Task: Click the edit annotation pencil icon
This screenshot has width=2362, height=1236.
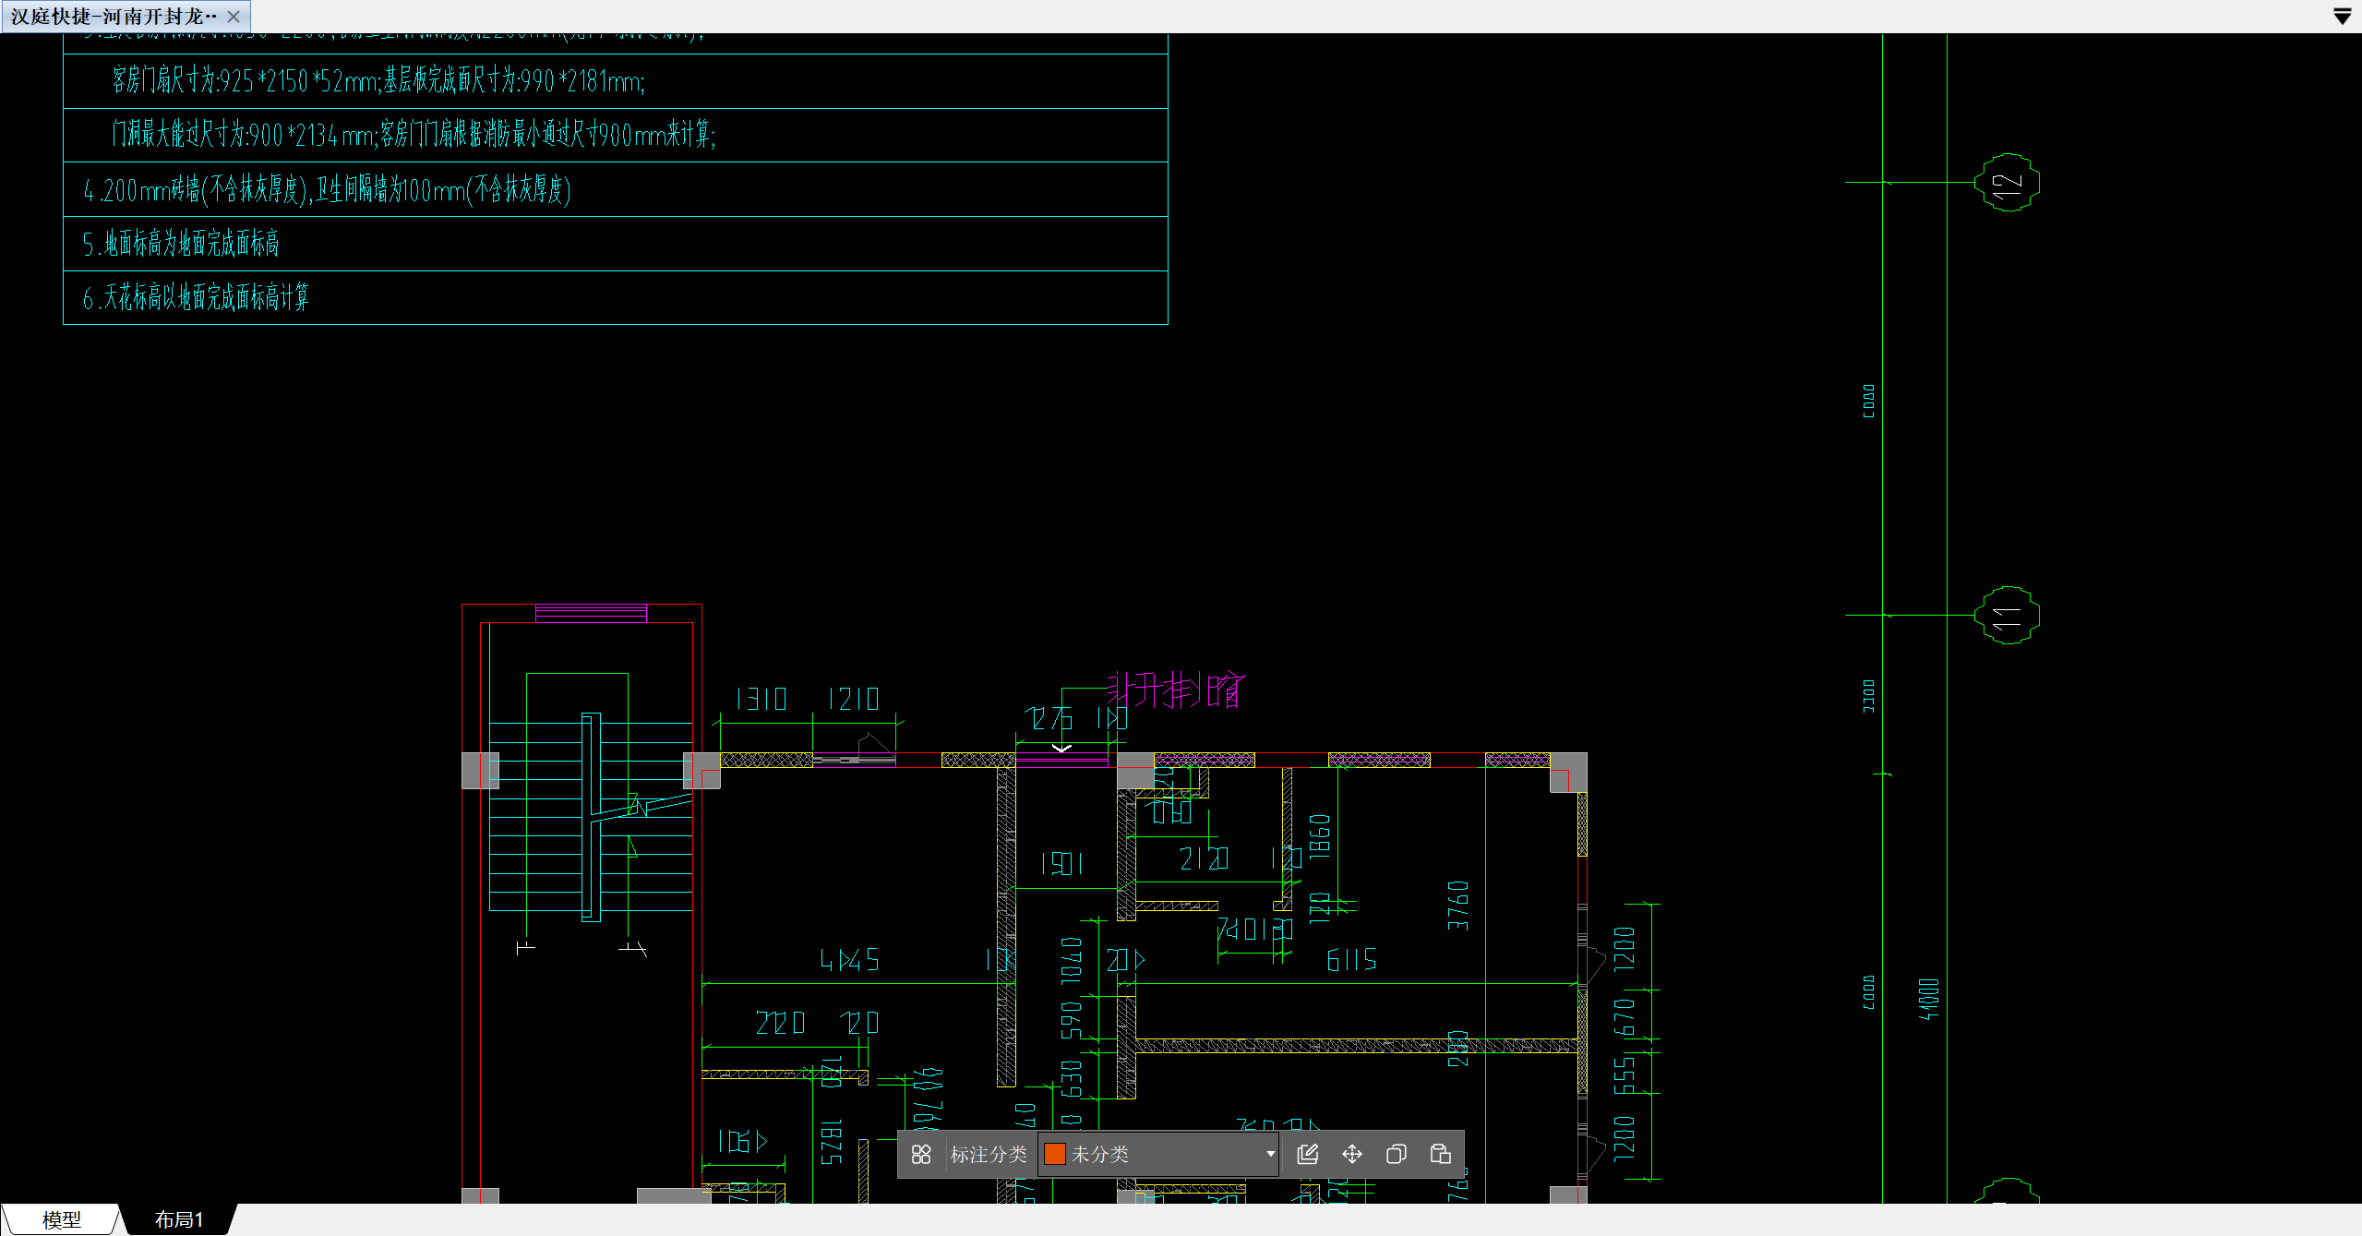Action: click(x=1307, y=1154)
